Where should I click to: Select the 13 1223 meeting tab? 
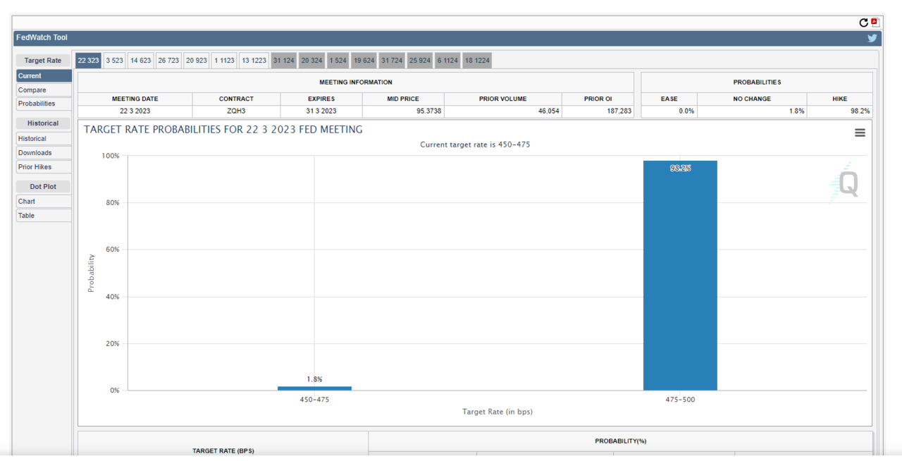[254, 61]
